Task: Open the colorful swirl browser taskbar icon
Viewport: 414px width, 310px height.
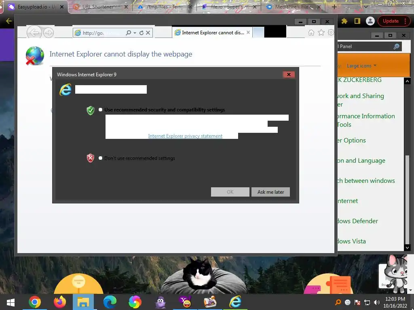Action: click(135, 302)
